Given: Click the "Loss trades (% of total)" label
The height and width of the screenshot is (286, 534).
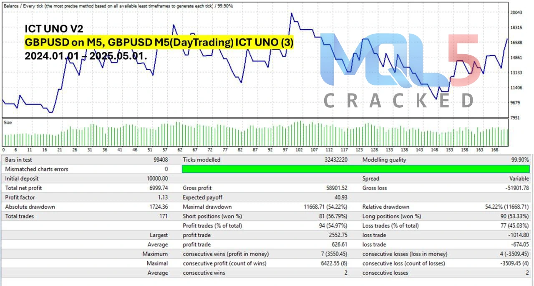Looking at the screenshot, I should 391,225.
